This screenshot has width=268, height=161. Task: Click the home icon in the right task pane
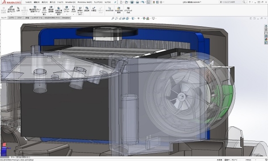[x=266, y=26]
